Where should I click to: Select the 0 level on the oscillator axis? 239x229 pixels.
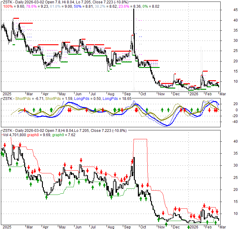pyautogui.click(x=237, y=110)
